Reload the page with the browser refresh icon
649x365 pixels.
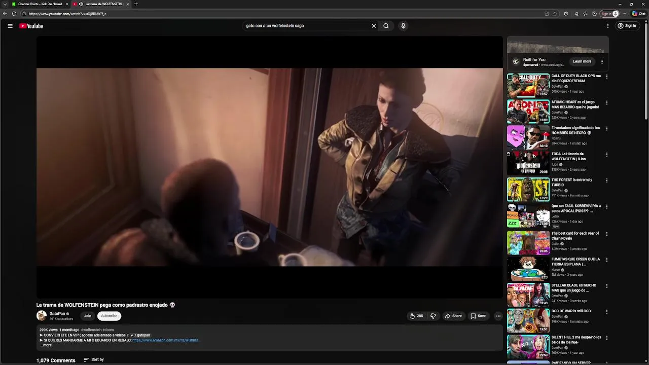pos(14,14)
